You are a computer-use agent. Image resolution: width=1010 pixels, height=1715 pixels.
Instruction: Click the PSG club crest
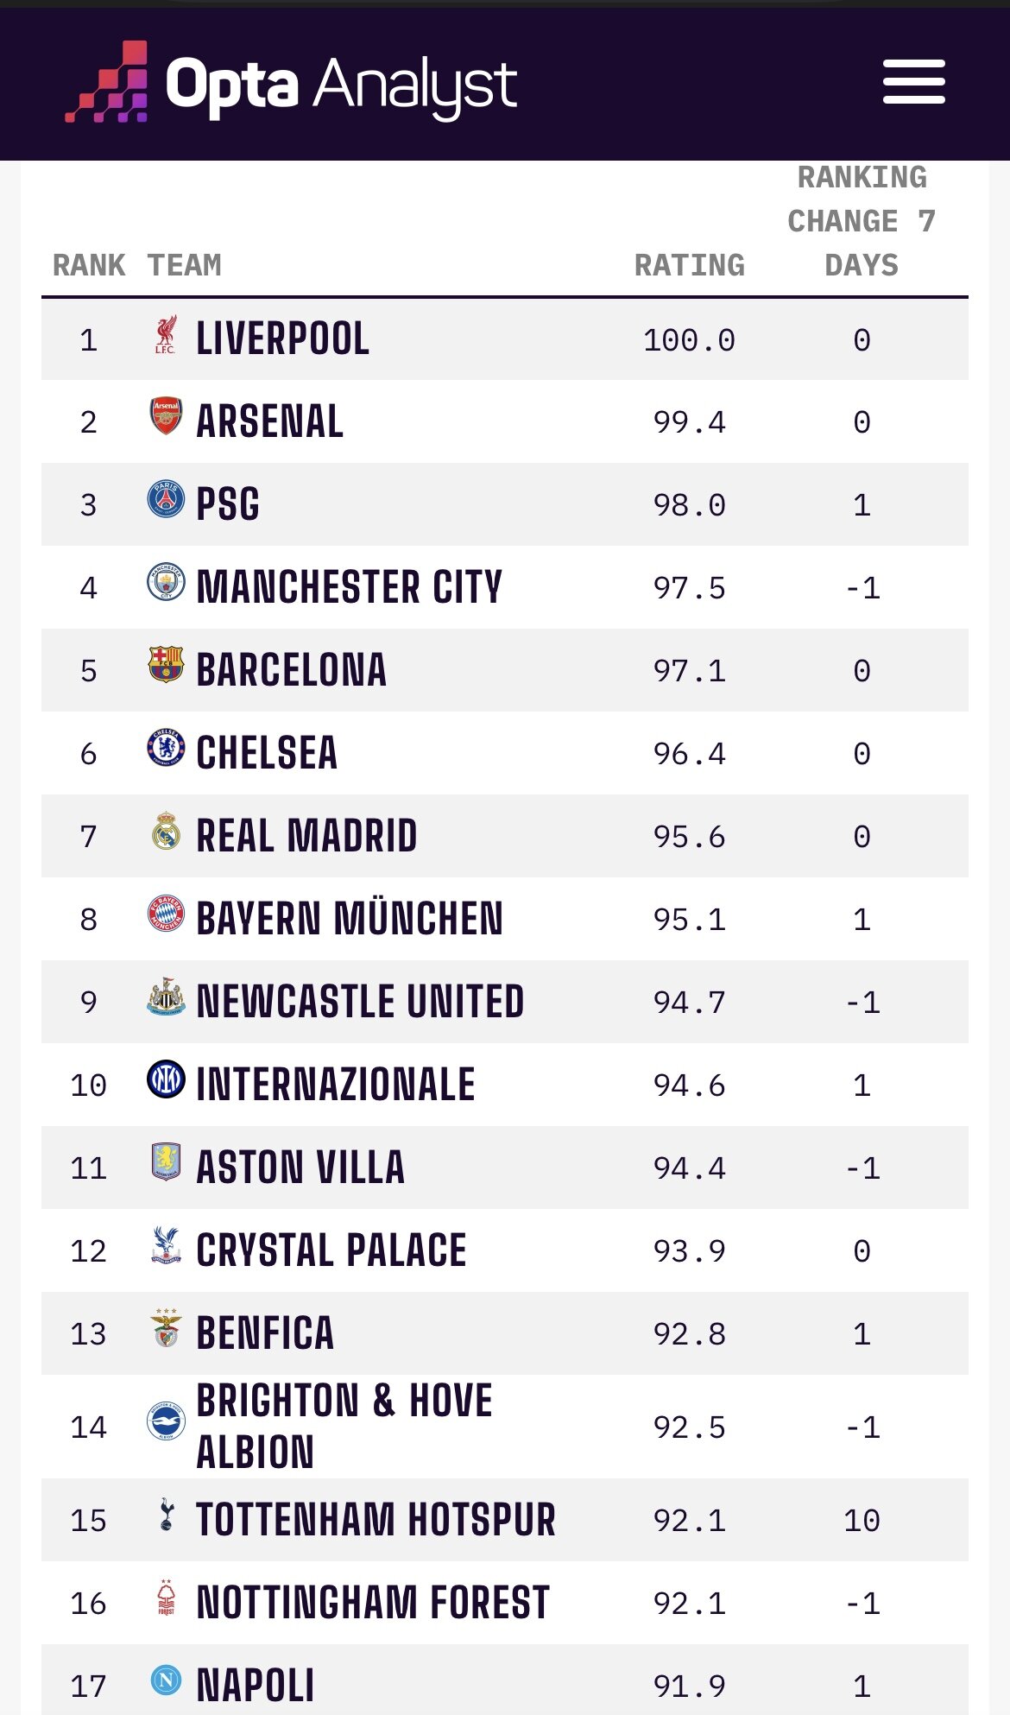point(166,499)
